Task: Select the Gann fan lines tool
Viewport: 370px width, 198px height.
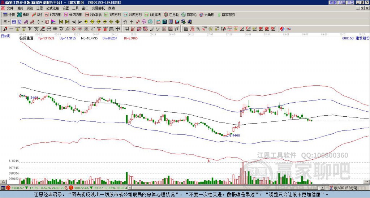Action: click(133, 29)
